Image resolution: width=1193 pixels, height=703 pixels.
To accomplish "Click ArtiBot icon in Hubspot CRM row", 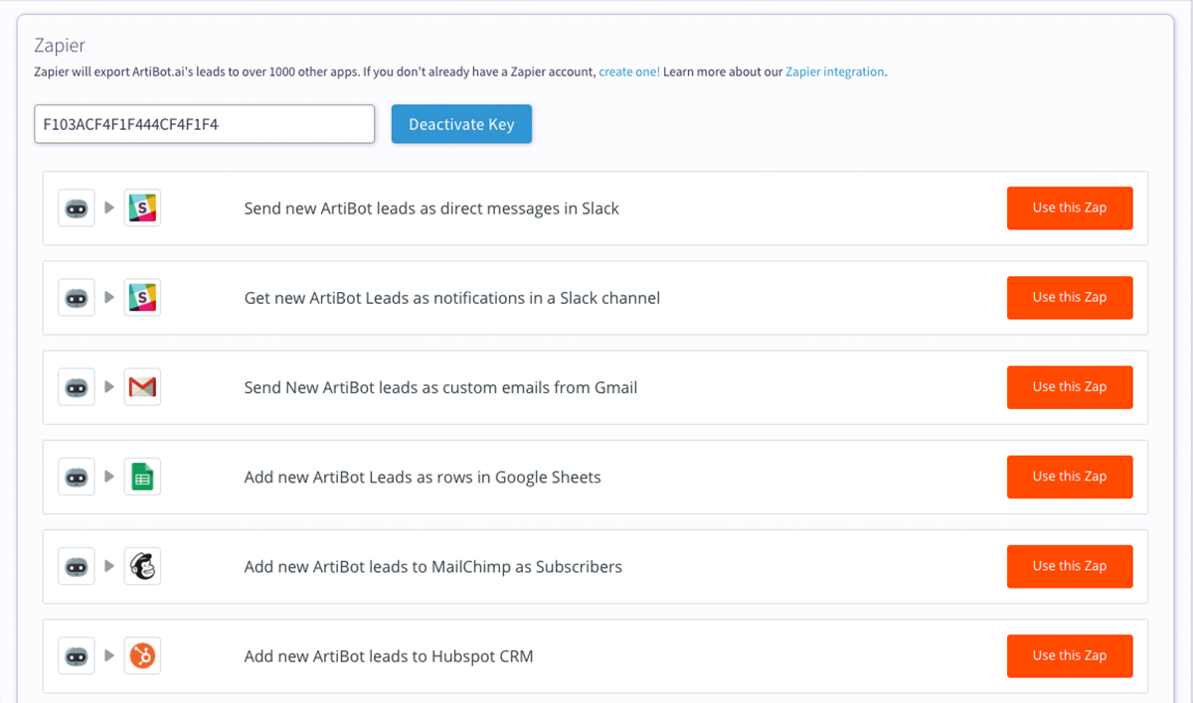I will [77, 656].
